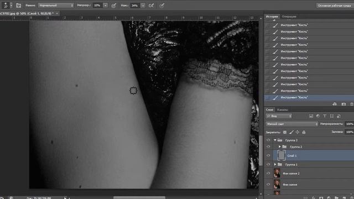
Task: Hide the nested Группа 2 group
Action: coord(268,146)
